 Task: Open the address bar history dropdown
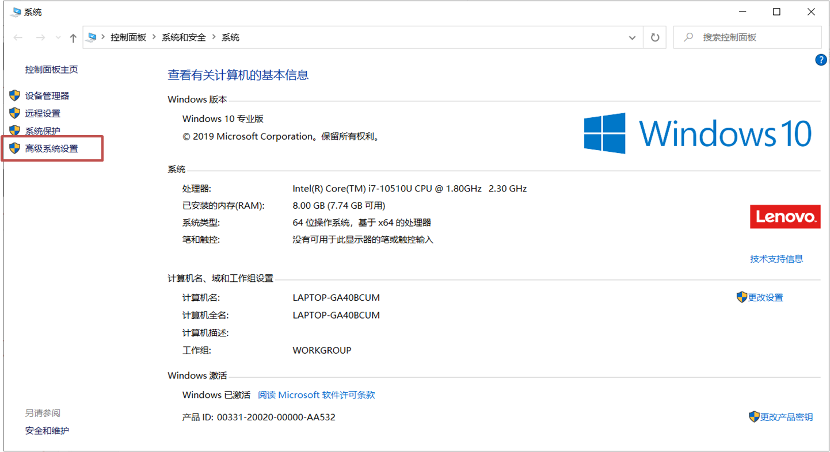[633, 37]
